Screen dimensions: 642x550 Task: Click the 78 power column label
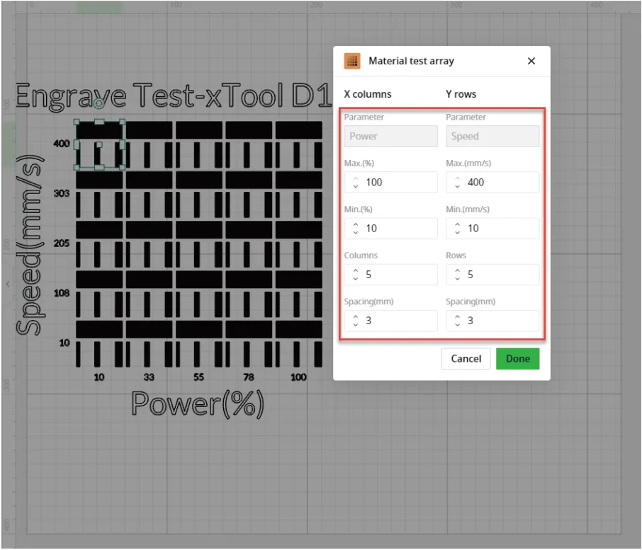click(x=249, y=377)
